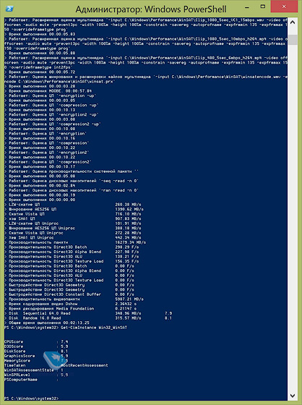Click the vertical scrollbar thumb
This screenshot has height=405, width=302.
point(293,40)
